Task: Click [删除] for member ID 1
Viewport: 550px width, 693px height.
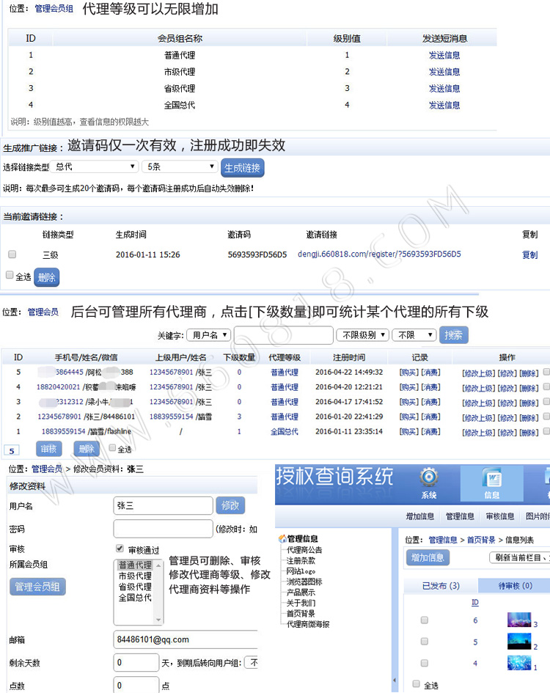Action: coord(529,432)
